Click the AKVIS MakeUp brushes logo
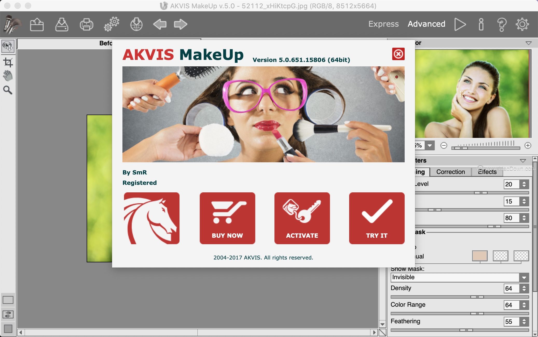The image size is (538, 337). click(x=12, y=24)
